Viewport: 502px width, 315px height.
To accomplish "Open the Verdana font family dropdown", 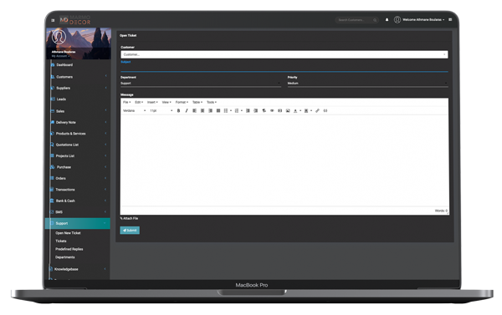I will coord(135,110).
